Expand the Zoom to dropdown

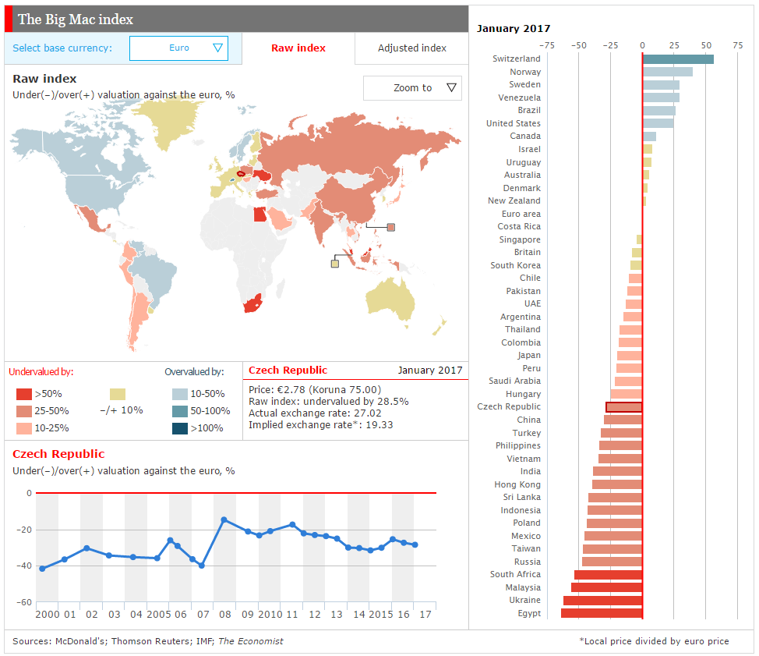click(412, 88)
